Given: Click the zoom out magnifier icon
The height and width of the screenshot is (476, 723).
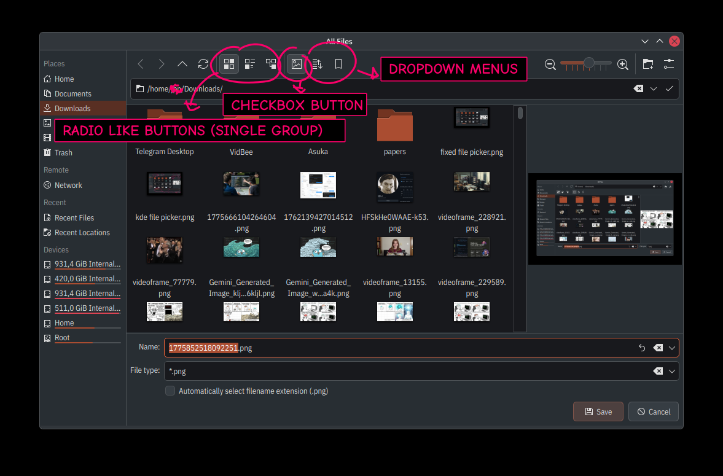Looking at the screenshot, I should 550,64.
